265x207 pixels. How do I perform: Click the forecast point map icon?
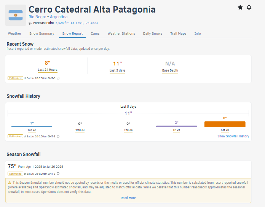(30, 23)
